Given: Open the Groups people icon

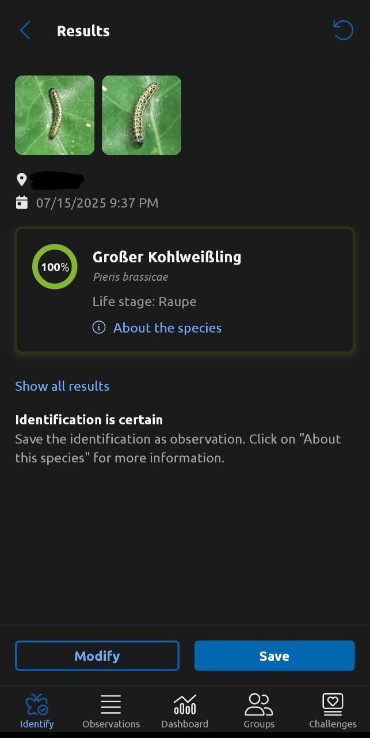Looking at the screenshot, I should click(x=258, y=704).
